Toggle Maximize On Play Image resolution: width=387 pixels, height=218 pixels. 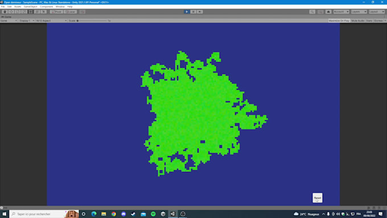(x=339, y=20)
